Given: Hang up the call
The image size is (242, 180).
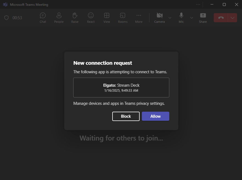Looking at the screenshot, I should [221, 18].
